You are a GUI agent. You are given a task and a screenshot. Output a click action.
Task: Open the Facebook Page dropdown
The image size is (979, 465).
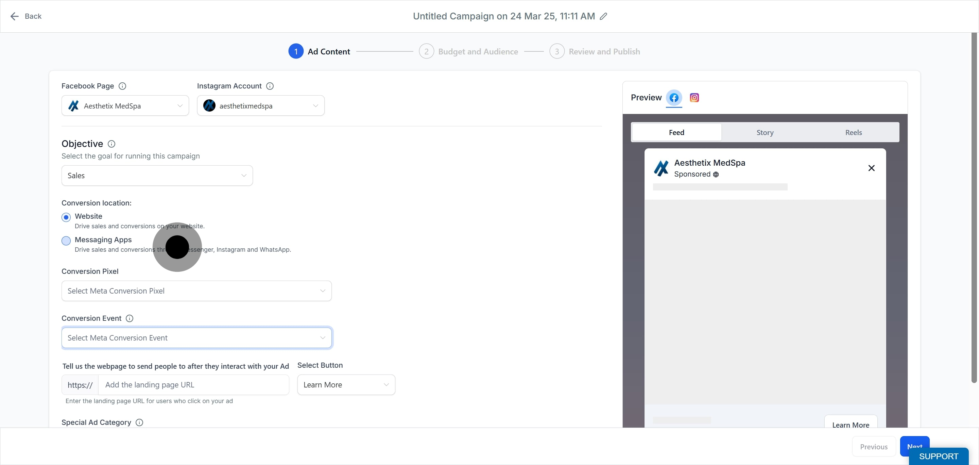click(125, 106)
